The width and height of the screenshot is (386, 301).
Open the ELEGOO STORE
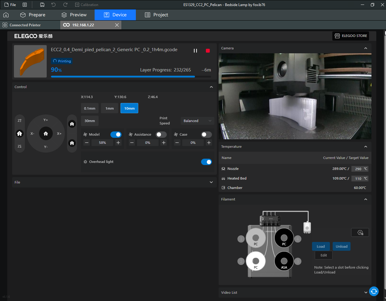tap(351, 36)
